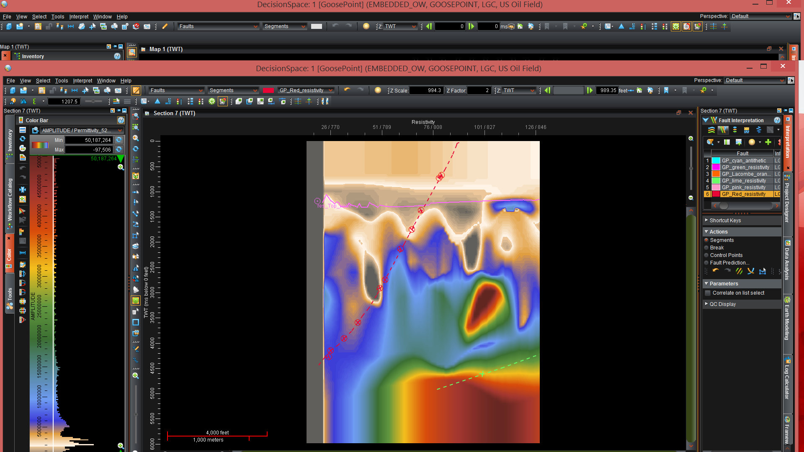
Task: Click the pencil interpretation mode icon
Action: (x=136, y=90)
